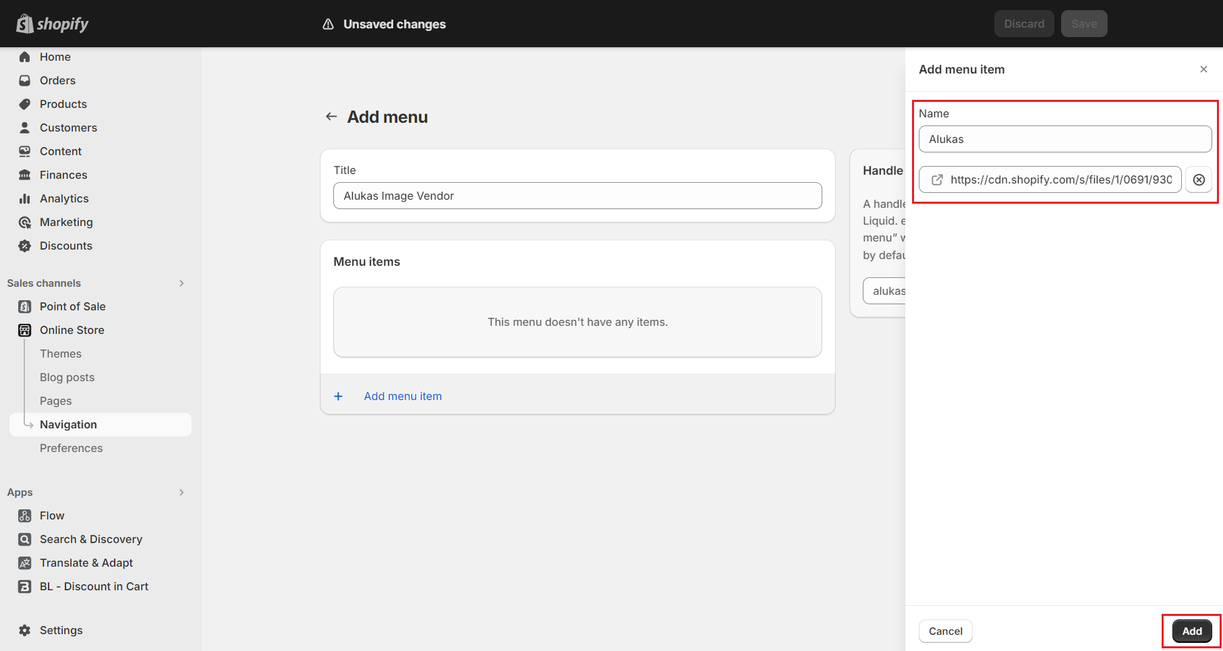Click the back arrow beside Add menu

(331, 117)
